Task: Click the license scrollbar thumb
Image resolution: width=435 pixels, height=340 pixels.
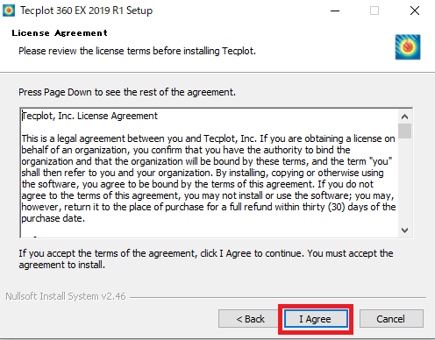Action: click(x=404, y=131)
